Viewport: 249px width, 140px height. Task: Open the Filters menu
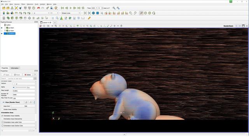click(x=23, y=4)
